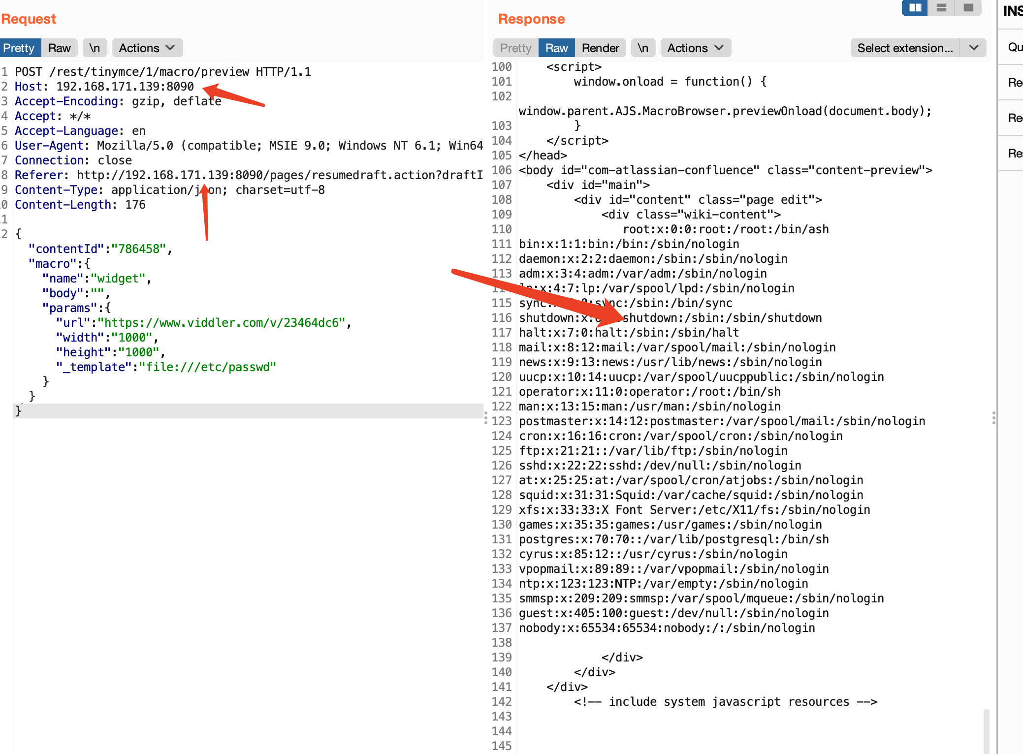Switch to the stacked layout icon
1023x754 pixels.
[941, 8]
